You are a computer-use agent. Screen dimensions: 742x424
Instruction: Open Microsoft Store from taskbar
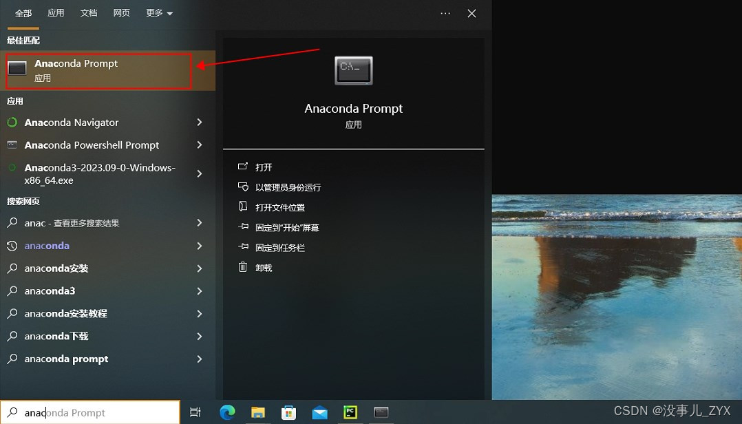tap(288, 412)
